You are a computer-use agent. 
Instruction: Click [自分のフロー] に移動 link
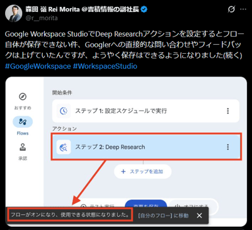(163, 215)
